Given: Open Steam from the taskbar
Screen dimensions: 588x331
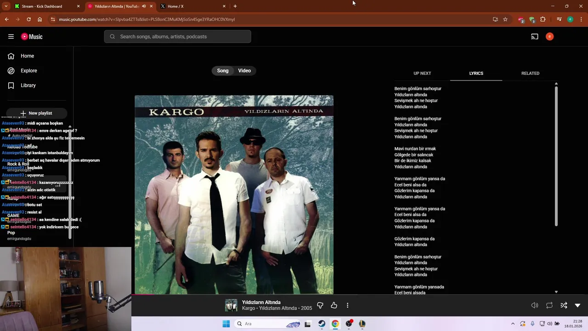Looking at the screenshot, I should click(x=322, y=324).
